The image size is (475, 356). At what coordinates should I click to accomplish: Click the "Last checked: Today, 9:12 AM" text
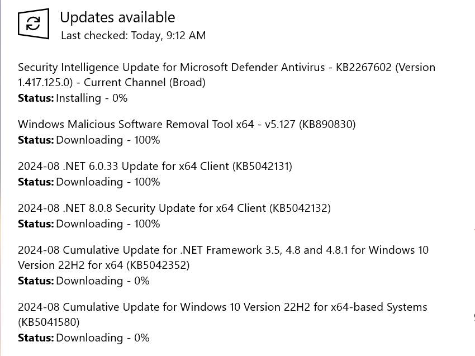coord(133,35)
